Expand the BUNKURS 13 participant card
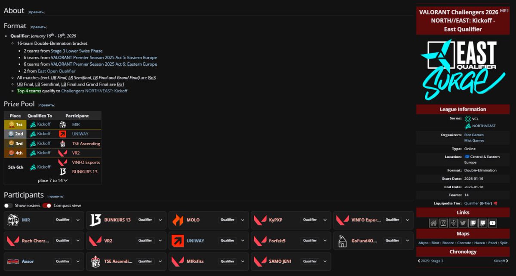This screenshot has width=516, height=276. click(x=160, y=220)
